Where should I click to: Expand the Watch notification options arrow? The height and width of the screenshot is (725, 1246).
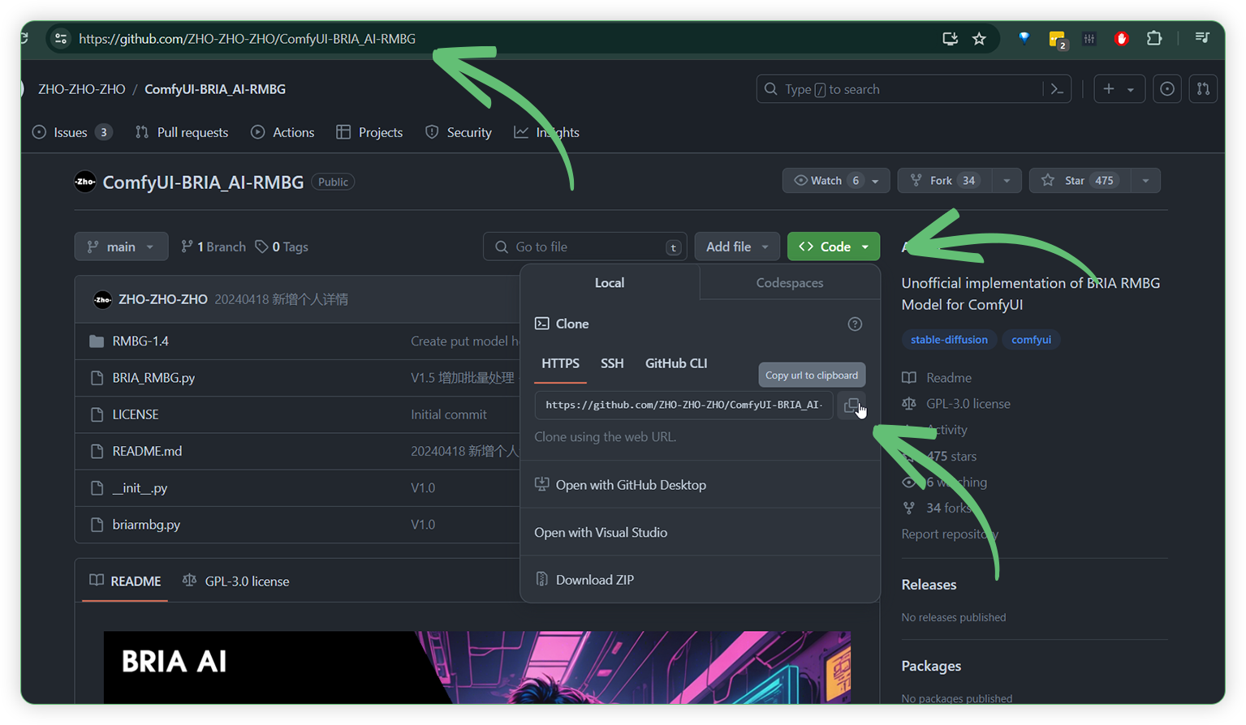876,181
